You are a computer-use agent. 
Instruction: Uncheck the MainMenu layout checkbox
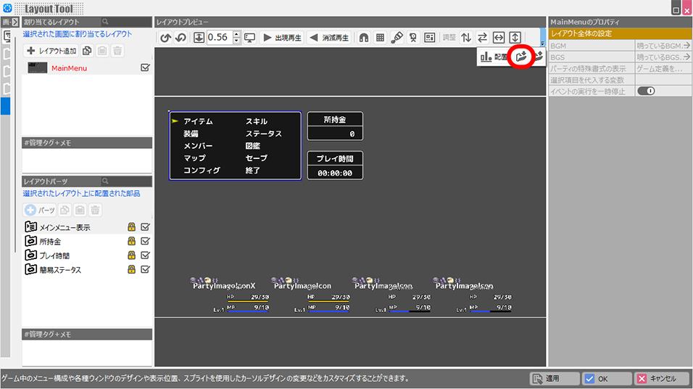tap(145, 67)
